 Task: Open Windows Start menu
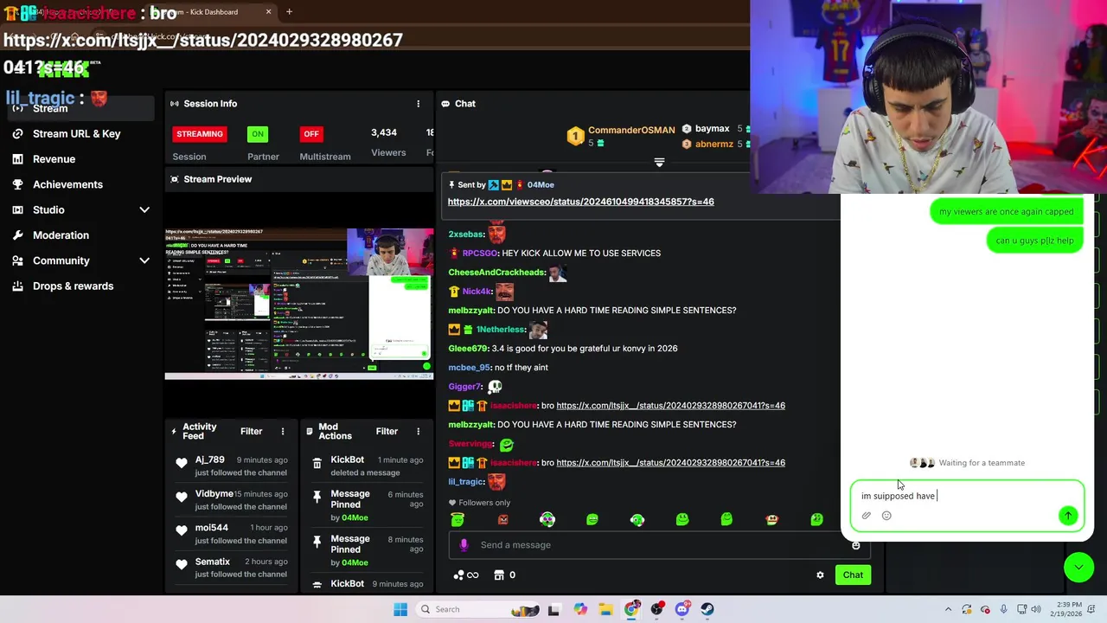pyautogui.click(x=400, y=609)
